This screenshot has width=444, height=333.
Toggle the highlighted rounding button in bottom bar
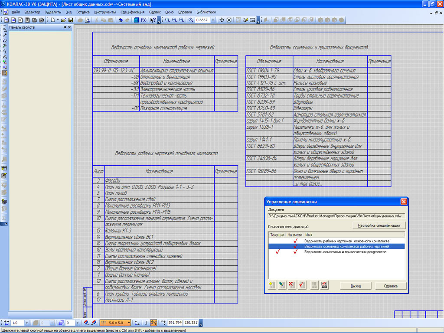[x=154, y=323]
